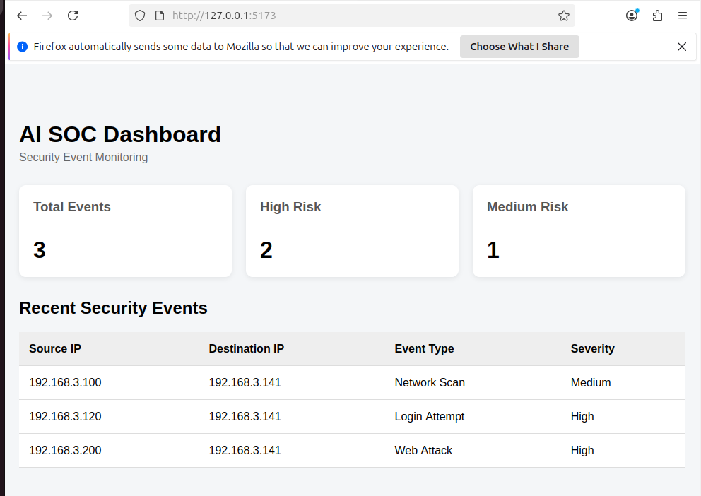Select source IP 192.168.3.120

[x=65, y=416]
